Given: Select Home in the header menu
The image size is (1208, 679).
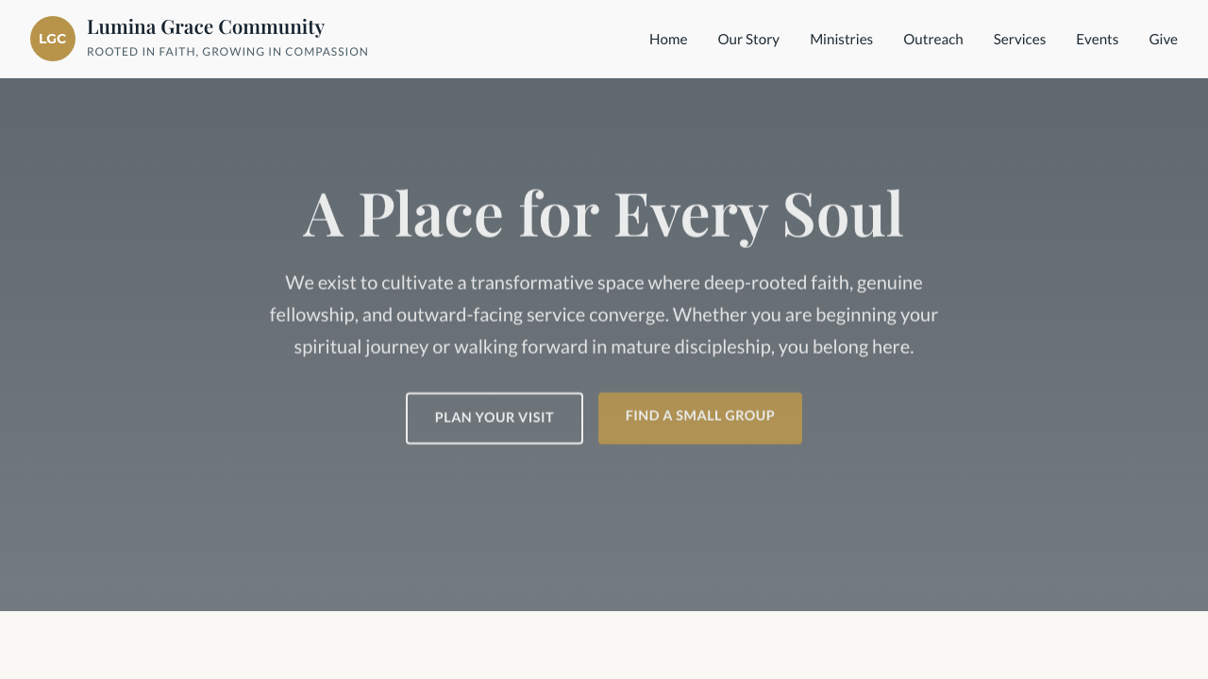Looking at the screenshot, I should click(x=668, y=39).
